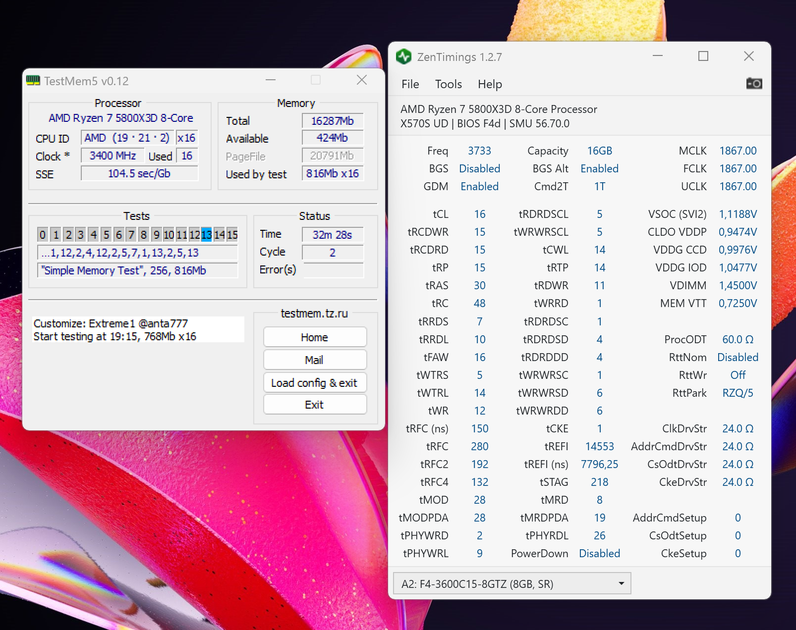The width and height of the screenshot is (796, 630).
Task: Select highlighted test number 13 box
Action: [x=207, y=234]
